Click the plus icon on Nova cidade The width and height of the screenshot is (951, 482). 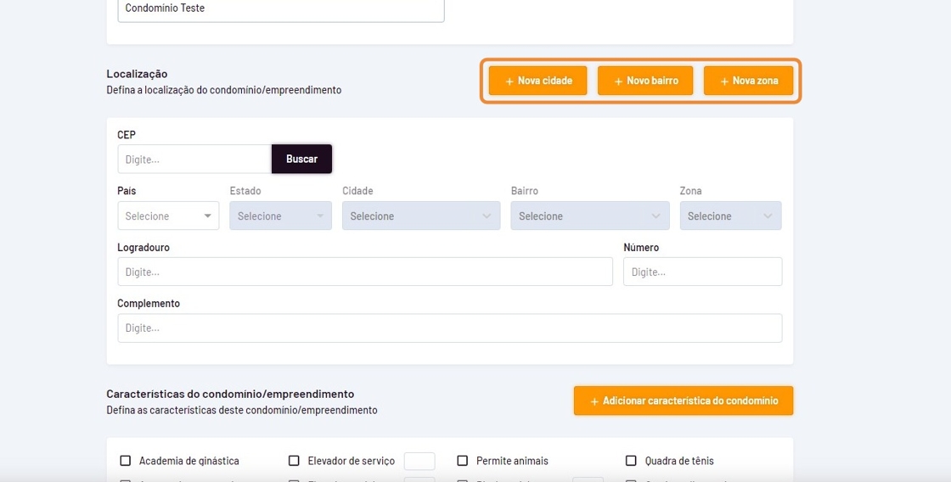coord(509,81)
